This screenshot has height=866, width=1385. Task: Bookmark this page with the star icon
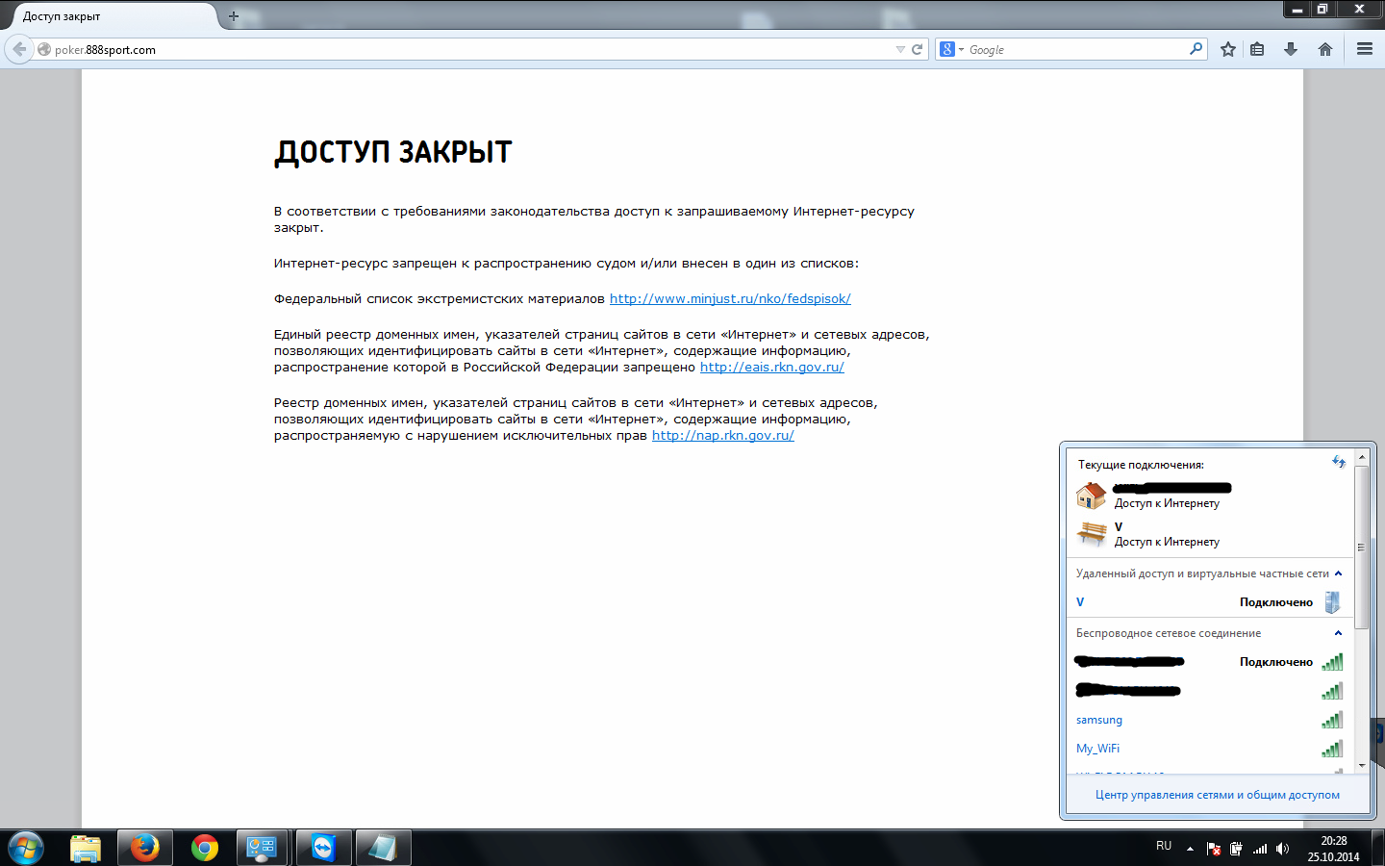[1228, 49]
